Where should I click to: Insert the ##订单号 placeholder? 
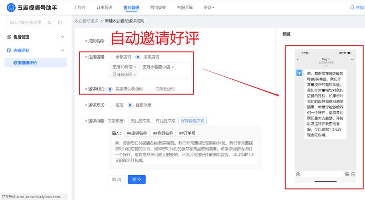coord(187,133)
